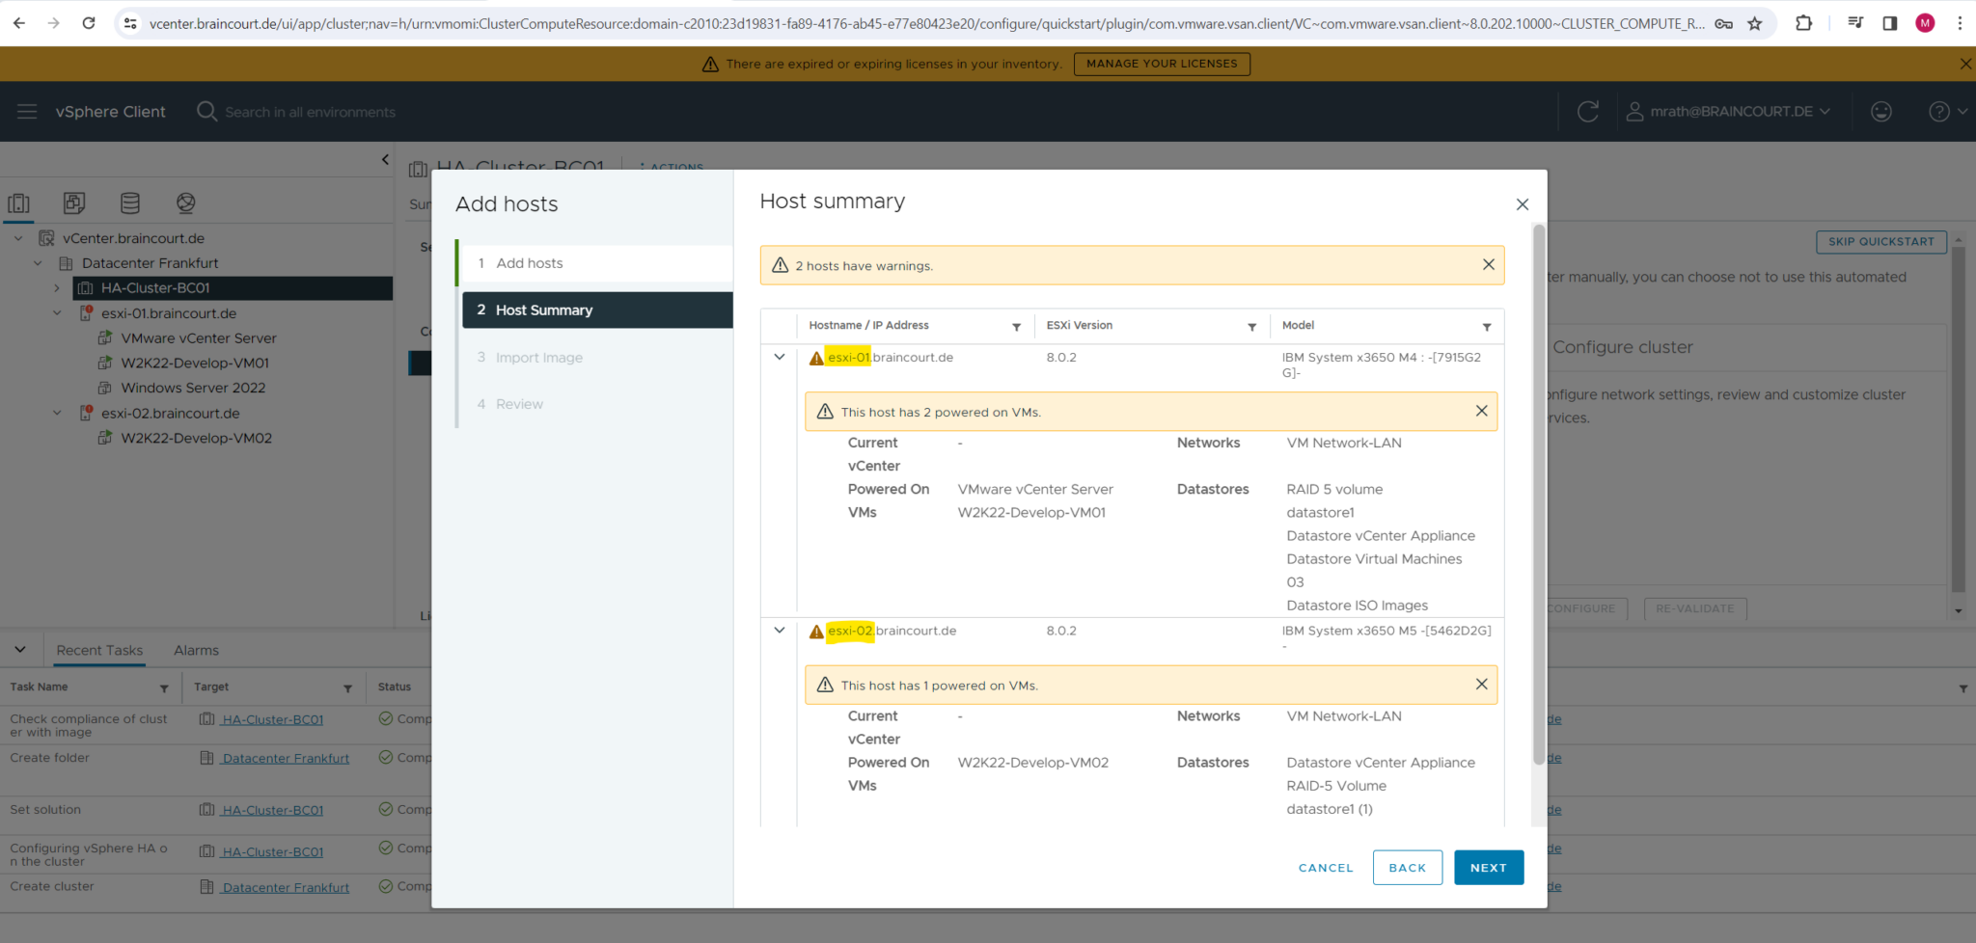Open the Import Image wizard step
Image resolution: width=1976 pixels, height=943 pixels.
coord(538,357)
